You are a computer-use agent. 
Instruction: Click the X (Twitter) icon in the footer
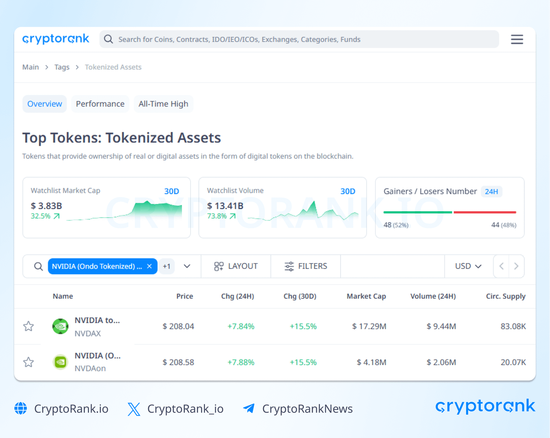(x=133, y=409)
